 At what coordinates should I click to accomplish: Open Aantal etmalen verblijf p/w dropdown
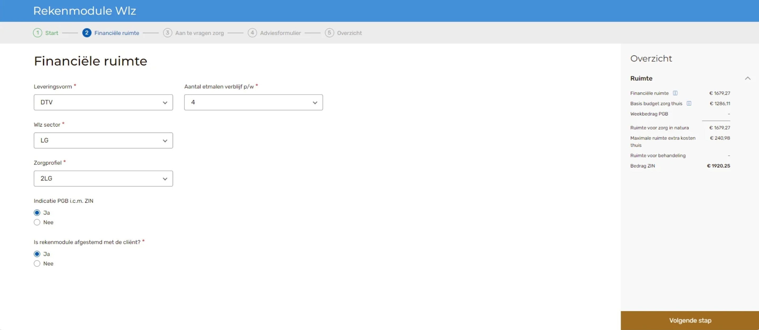point(253,102)
